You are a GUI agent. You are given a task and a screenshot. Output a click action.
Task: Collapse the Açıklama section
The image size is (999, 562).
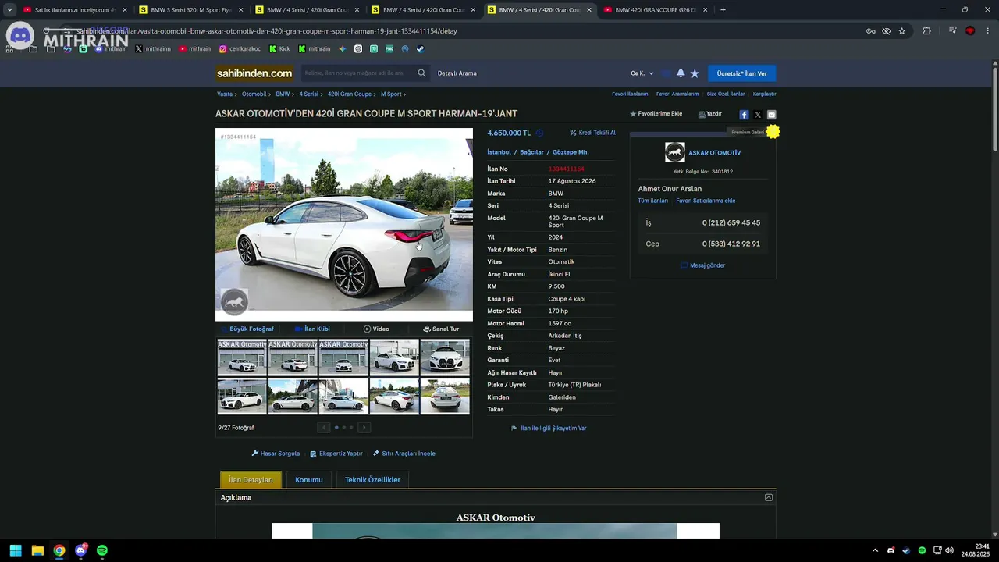pyautogui.click(x=769, y=497)
